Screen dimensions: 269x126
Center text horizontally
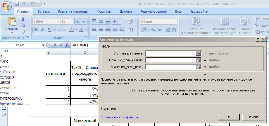[101, 30]
